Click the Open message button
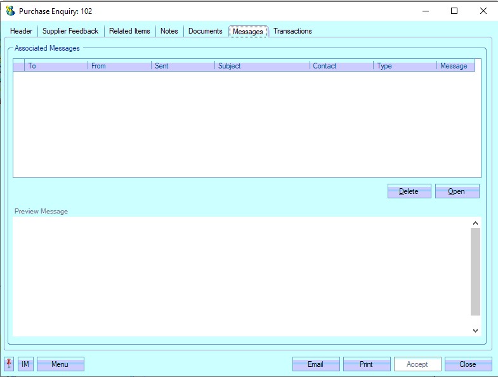 457,191
